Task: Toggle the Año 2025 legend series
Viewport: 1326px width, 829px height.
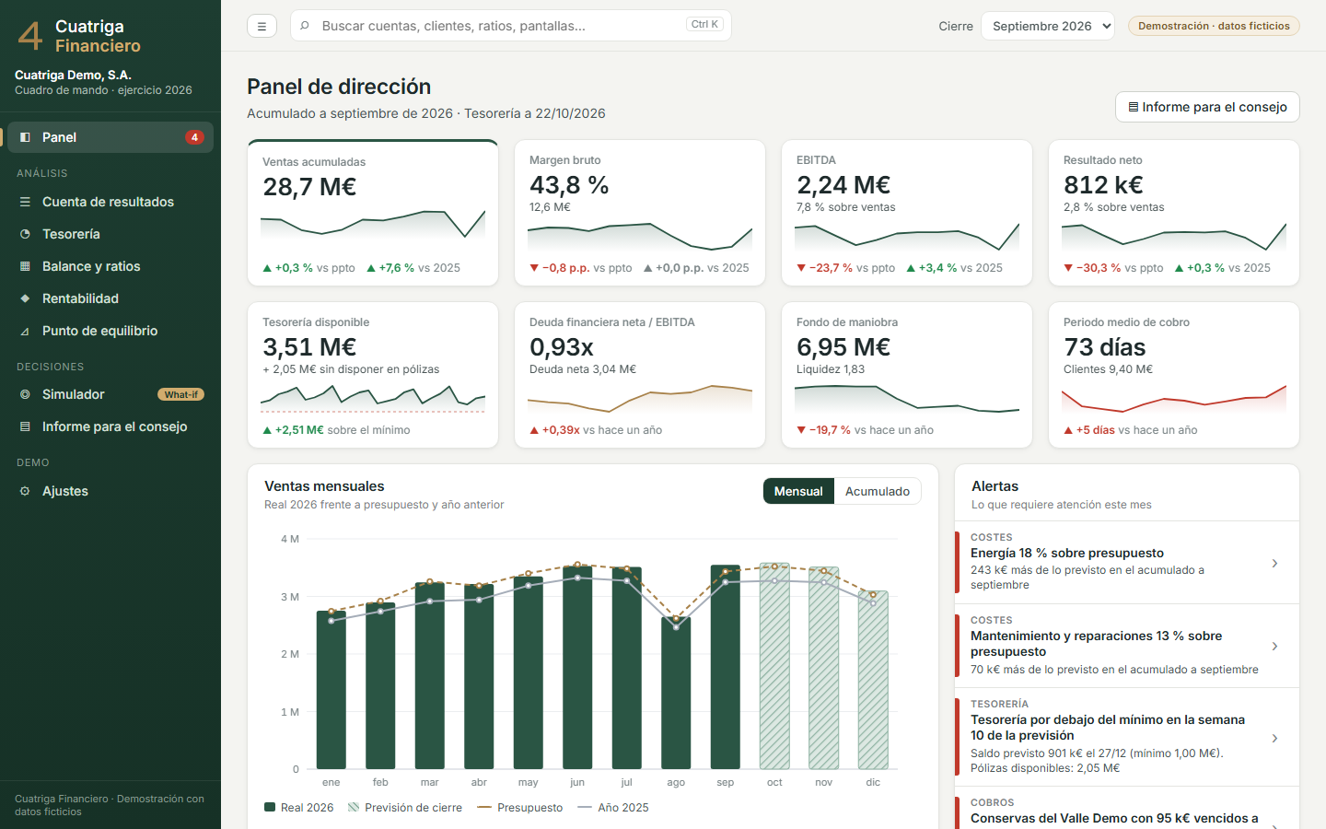Action: pyautogui.click(x=613, y=808)
